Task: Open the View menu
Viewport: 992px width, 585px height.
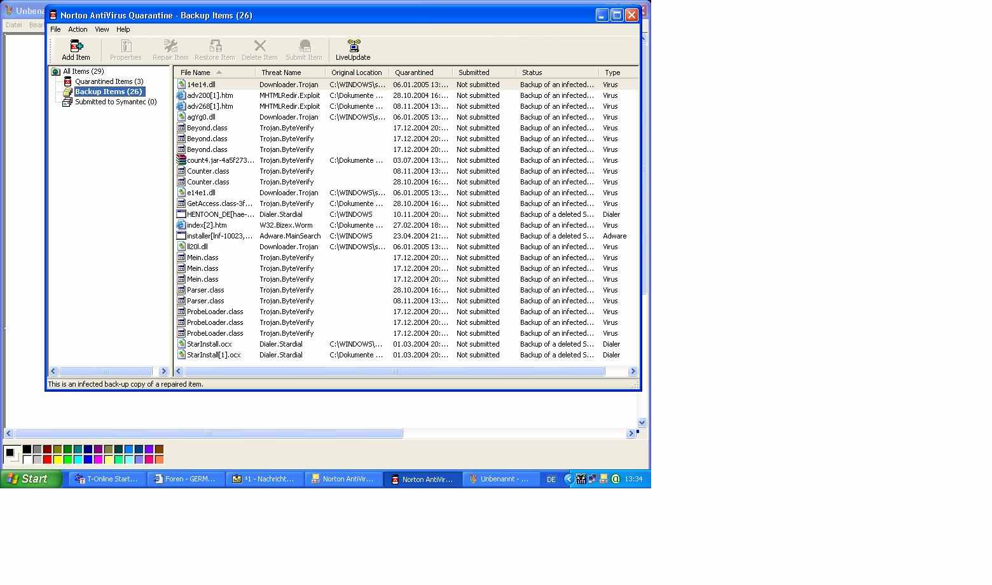Action: [x=102, y=29]
